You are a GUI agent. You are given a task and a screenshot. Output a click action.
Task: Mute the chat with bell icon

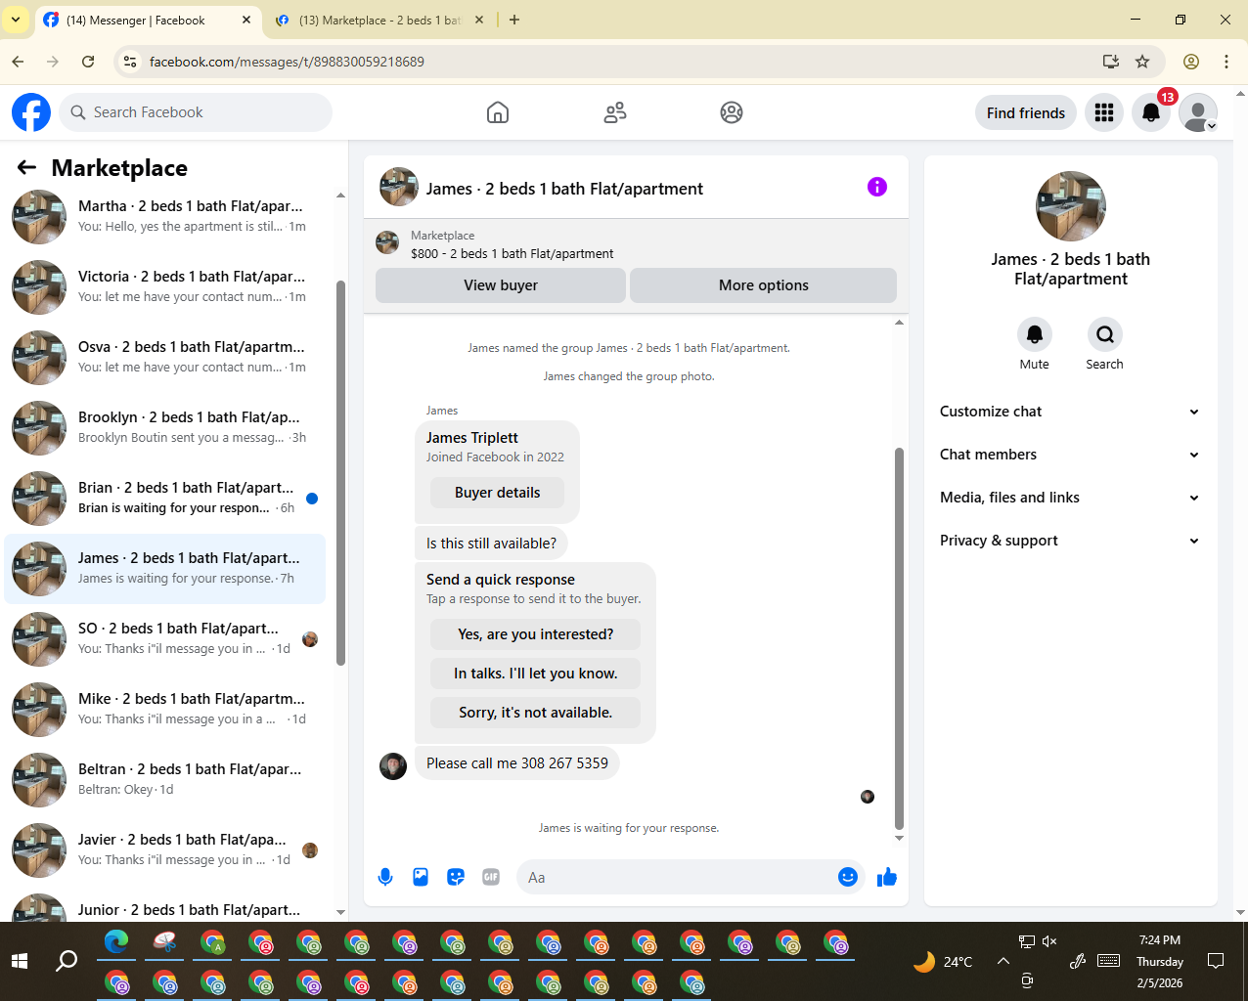click(x=1034, y=334)
